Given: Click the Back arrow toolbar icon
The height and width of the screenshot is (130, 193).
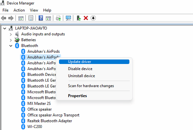Looking at the screenshot, I should pos(4,18).
